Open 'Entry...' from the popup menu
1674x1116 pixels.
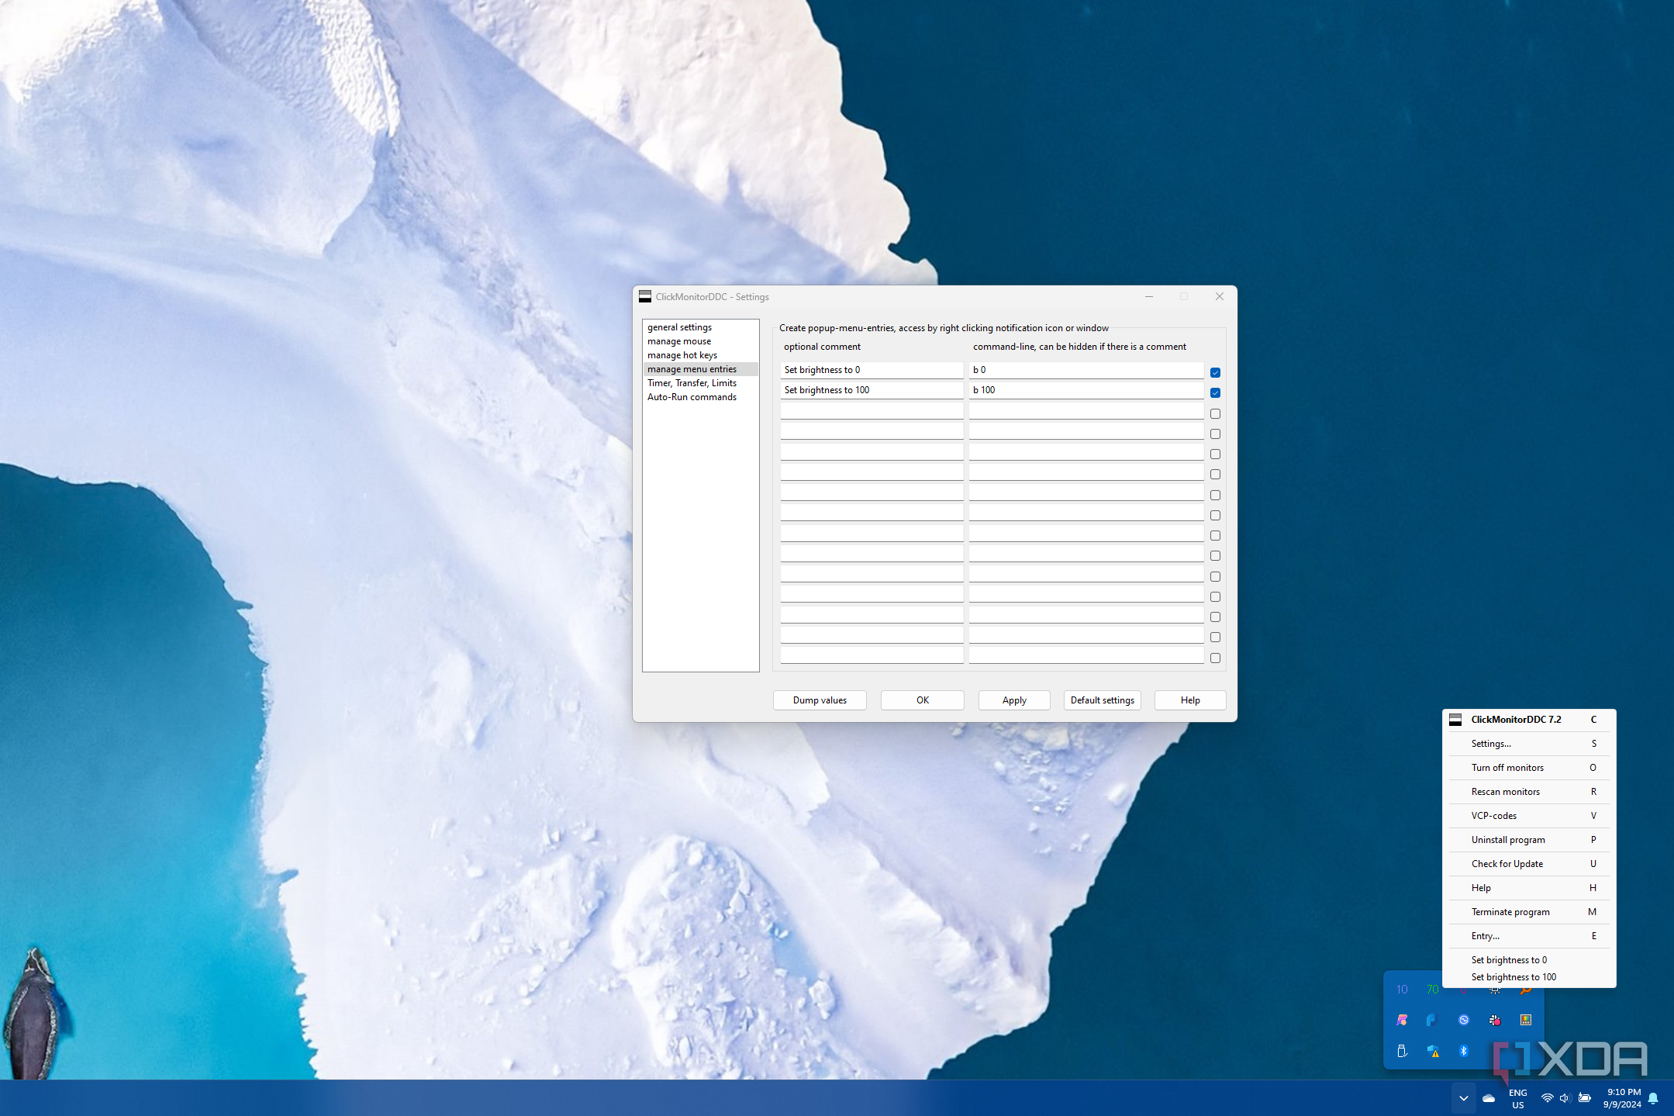click(x=1529, y=936)
